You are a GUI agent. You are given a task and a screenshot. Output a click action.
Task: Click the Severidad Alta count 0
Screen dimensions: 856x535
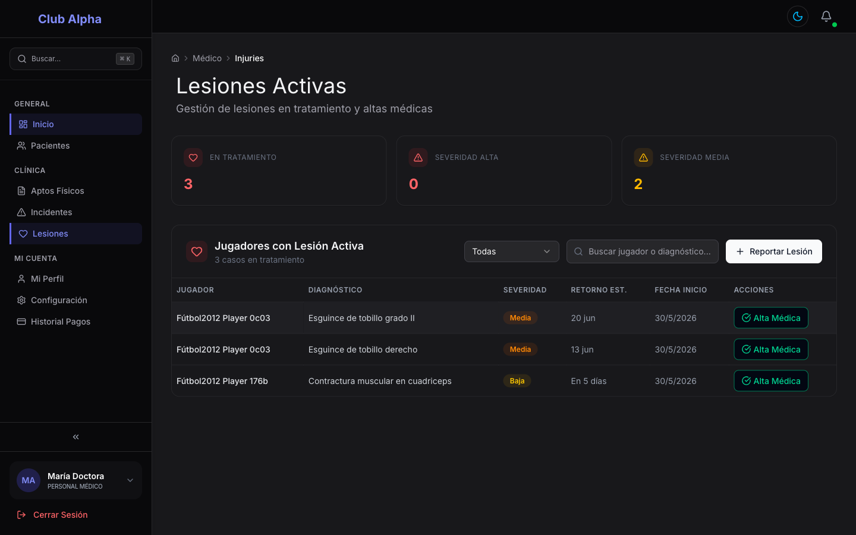tap(414, 184)
